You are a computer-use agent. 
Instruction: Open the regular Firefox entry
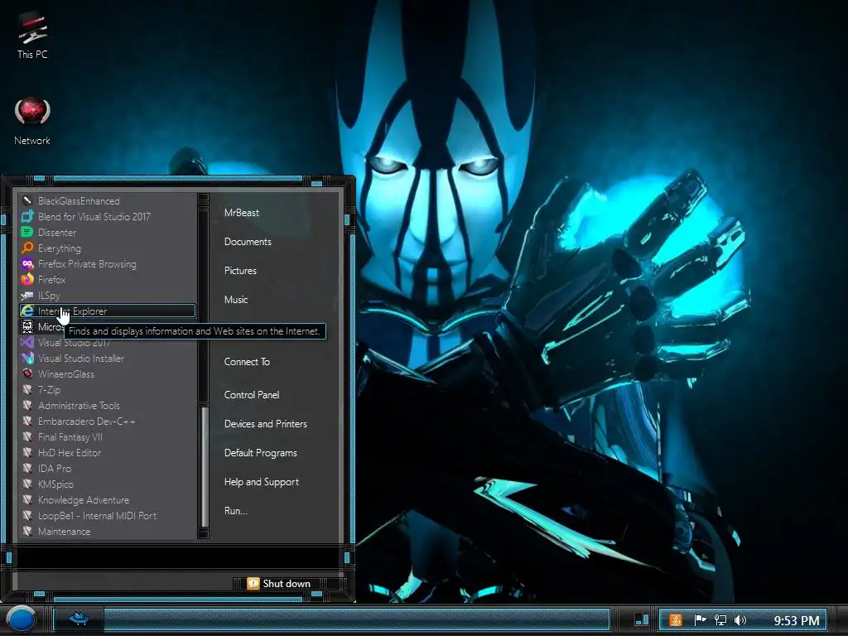click(107, 280)
